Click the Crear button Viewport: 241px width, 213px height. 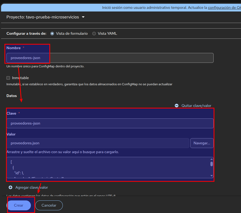pyautogui.click(x=19, y=205)
